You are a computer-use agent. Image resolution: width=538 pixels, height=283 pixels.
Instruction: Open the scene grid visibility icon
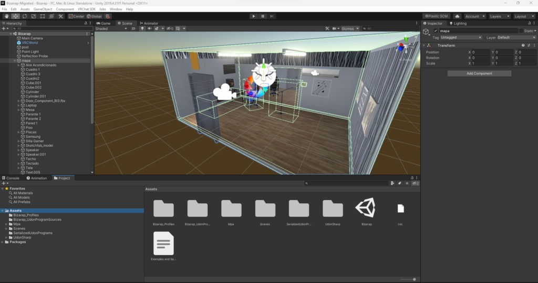coord(179,28)
